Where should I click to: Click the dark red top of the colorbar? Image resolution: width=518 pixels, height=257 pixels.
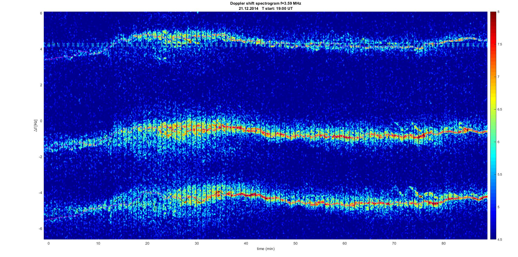point(493,15)
